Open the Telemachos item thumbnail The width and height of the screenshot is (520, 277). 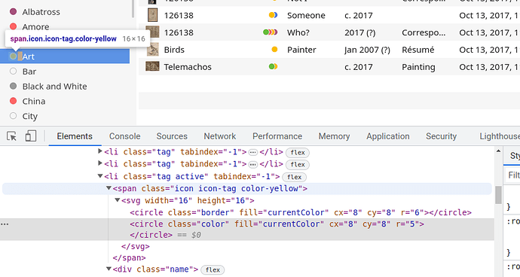click(152, 66)
